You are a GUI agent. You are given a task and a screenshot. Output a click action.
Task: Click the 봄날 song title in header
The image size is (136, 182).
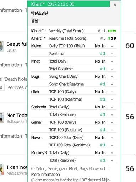[34, 21]
